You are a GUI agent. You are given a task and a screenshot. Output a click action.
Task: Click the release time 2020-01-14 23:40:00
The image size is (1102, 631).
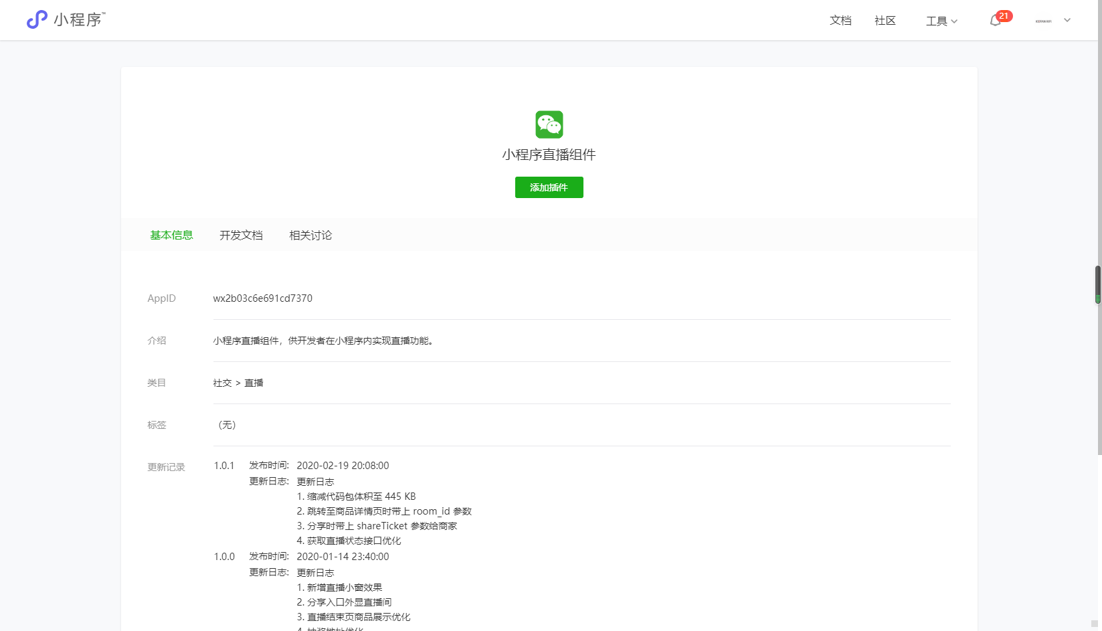point(343,557)
